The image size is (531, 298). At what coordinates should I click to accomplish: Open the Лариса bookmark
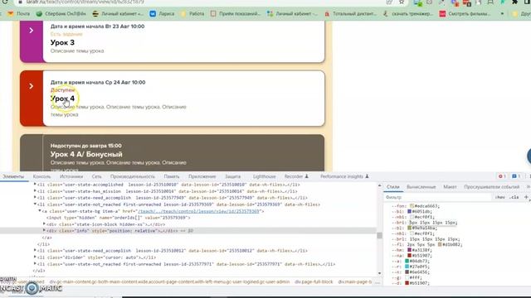pos(163,14)
